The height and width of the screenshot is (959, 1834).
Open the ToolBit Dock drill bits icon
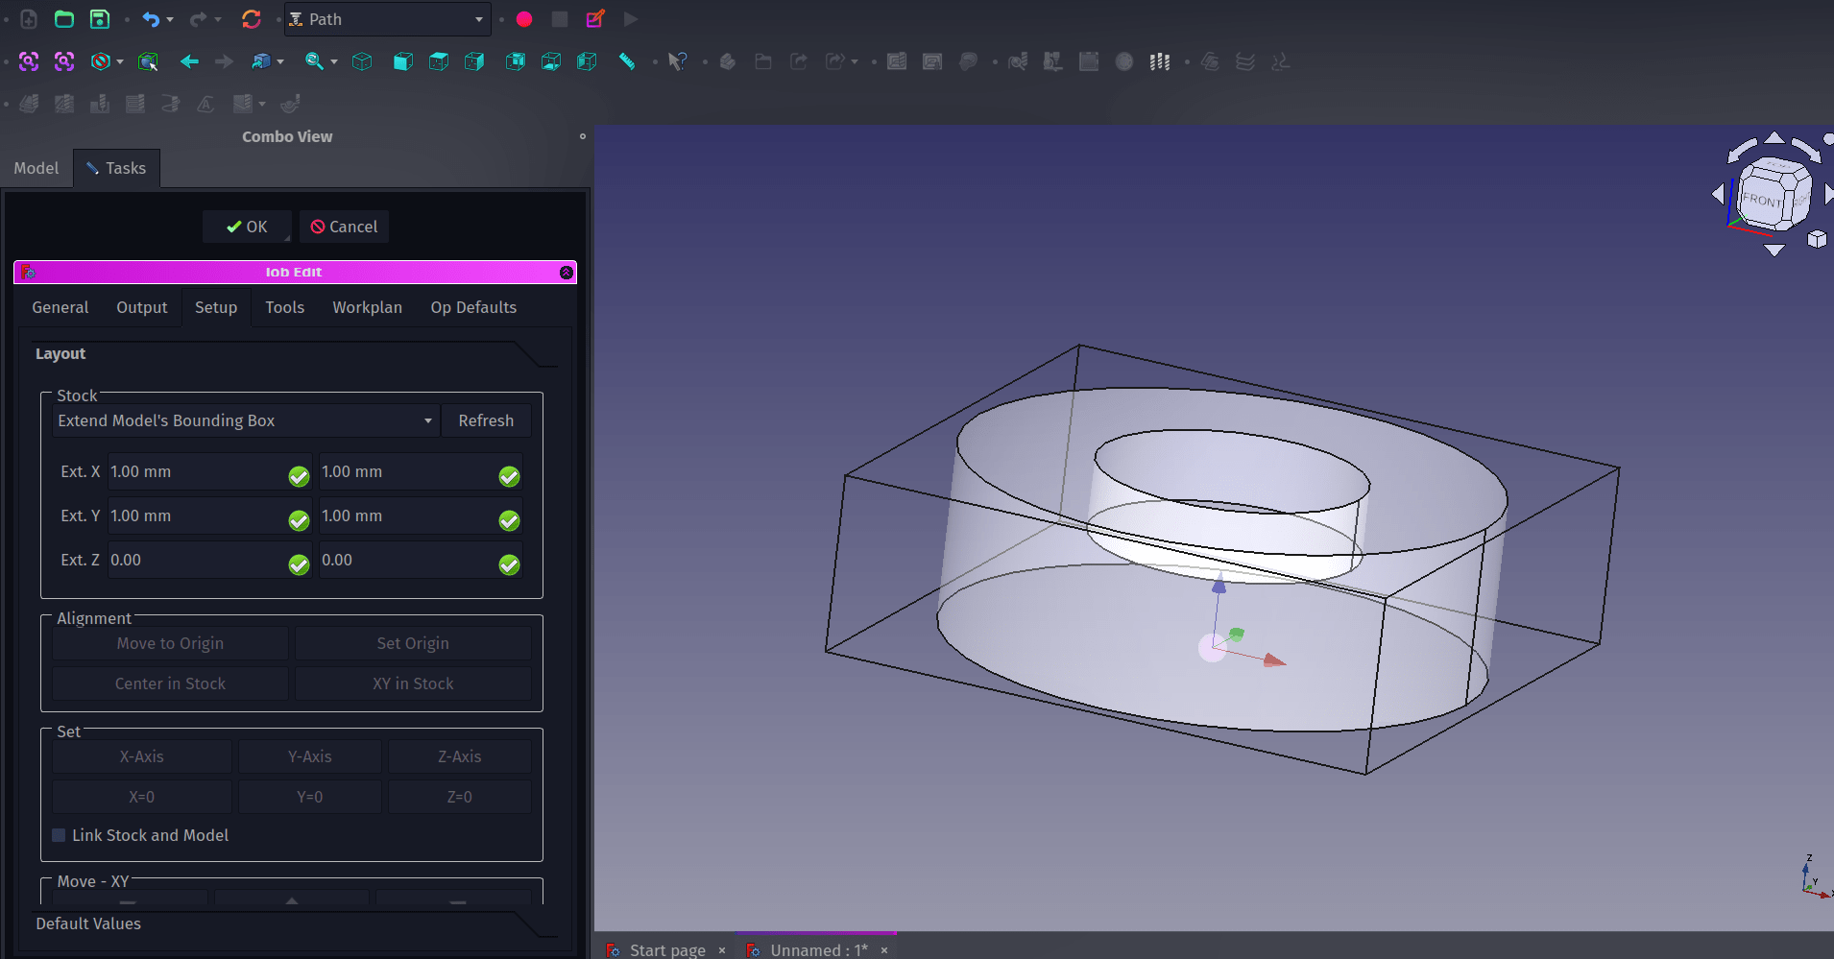[1160, 61]
